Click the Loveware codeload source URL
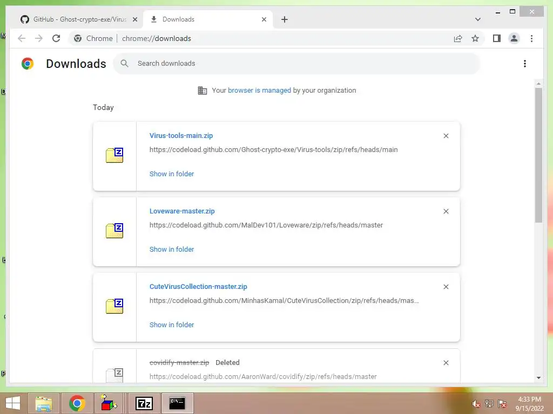Screen dimensions: 553x414 pos(266,225)
